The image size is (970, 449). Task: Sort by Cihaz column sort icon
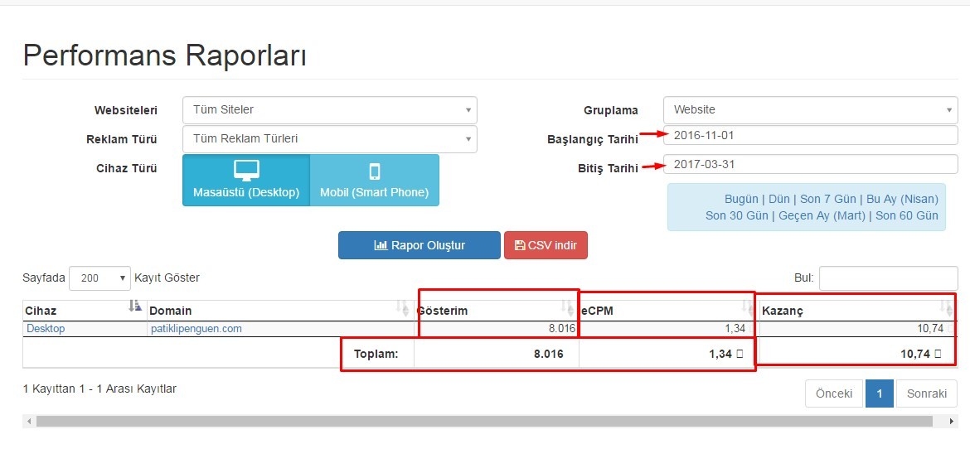[135, 306]
